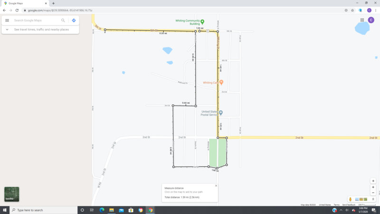
Task: Click Whiting Cafe restaurant marker
Action: pos(221,82)
